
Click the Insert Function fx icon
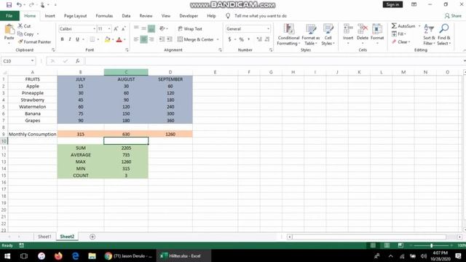[78, 61]
